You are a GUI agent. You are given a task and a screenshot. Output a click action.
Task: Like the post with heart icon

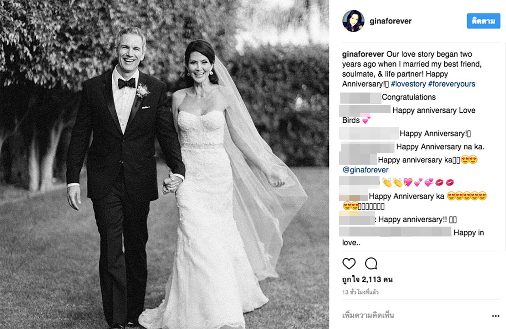(x=349, y=263)
